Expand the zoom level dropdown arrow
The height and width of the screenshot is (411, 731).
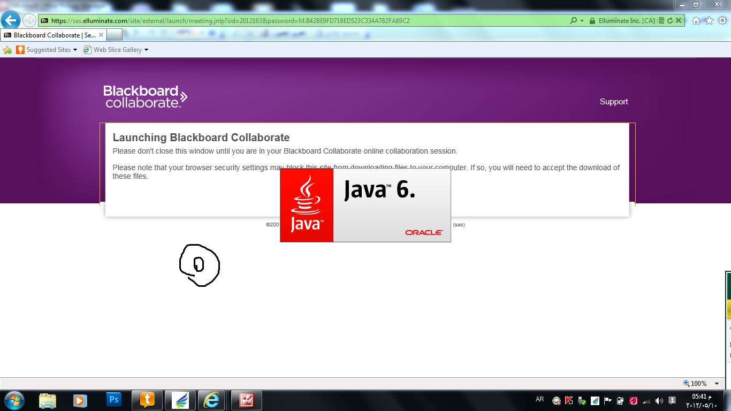pos(718,384)
